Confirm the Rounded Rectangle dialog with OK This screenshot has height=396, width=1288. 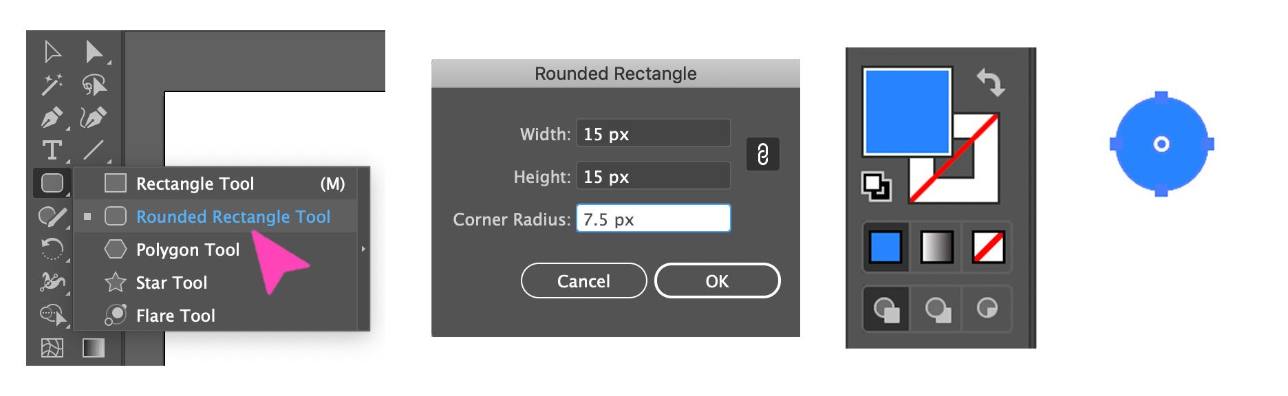pos(716,280)
